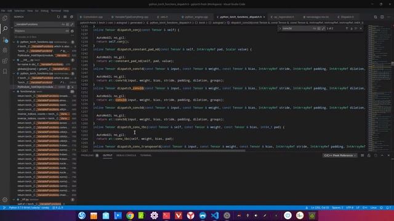Open the C/C++ Peek Reference output channel dropdown
Viewport: 394px width, 221px height.
pyautogui.click(x=340, y=155)
